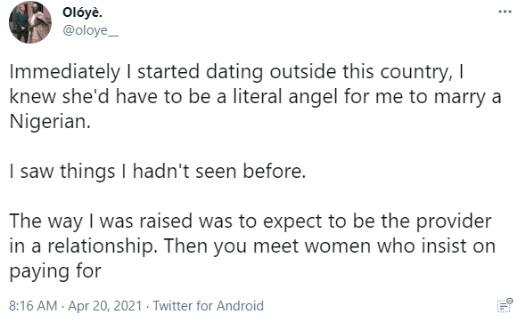Open the Twitter for Android source link

coord(209,306)
